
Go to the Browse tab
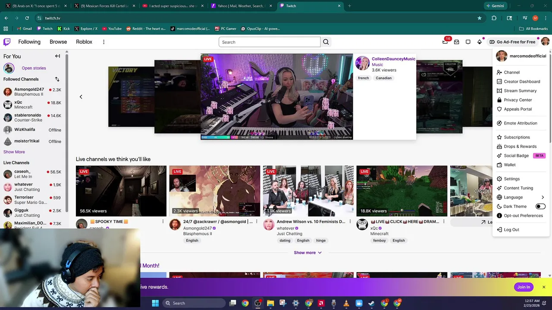pyautogui.click(x=58, y=42)
